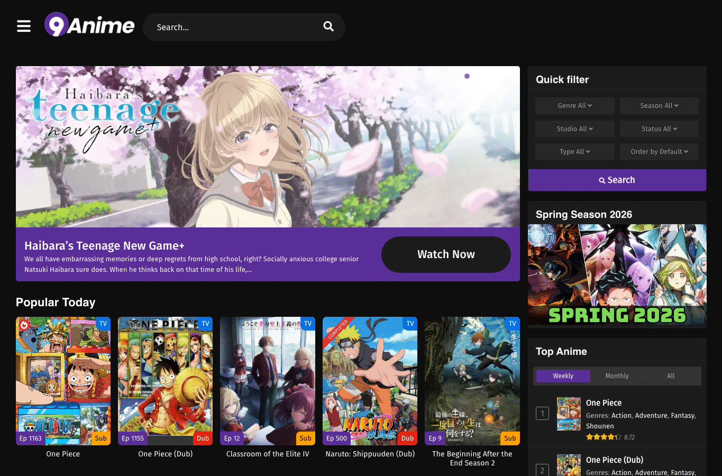Open the Studio All dropdown
The width and height of the screenshot is (722, 476).
pos(575,129)
